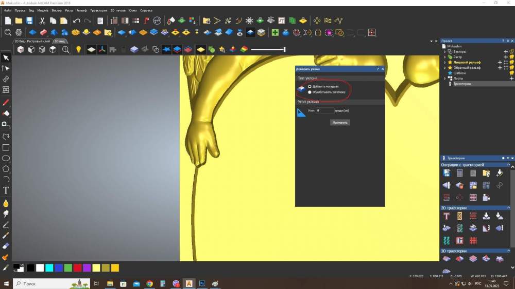This screenshot has height=289, width=515.
Task: Expand the Растр tree node
Action: [445, 57]
